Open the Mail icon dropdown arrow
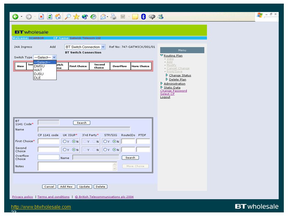Image resolution: width=288 pixels, height=216 pixels. tap(107, 17)
